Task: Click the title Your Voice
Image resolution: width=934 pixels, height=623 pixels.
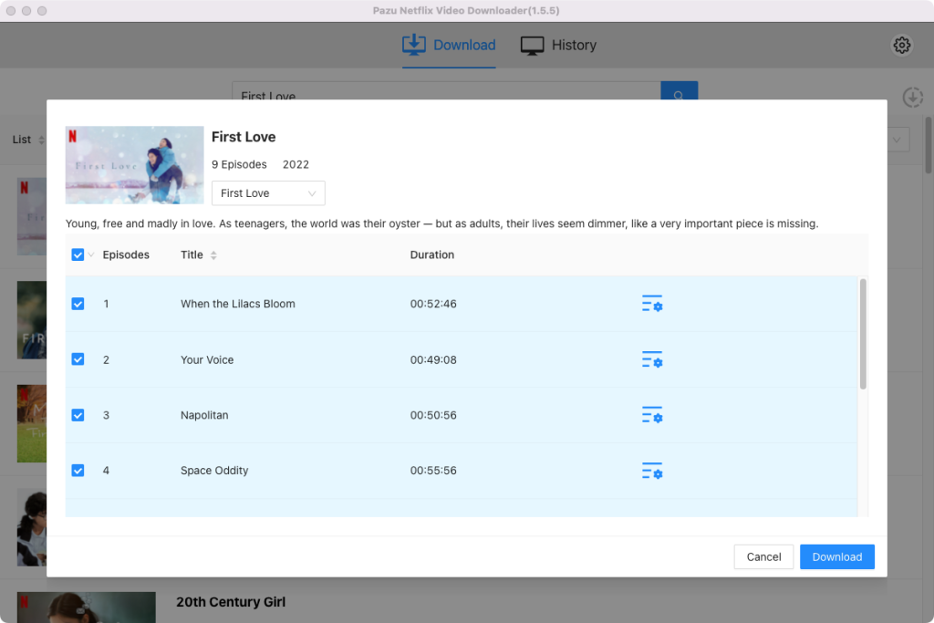Action: pyautogui.click(x=207, y=359)
